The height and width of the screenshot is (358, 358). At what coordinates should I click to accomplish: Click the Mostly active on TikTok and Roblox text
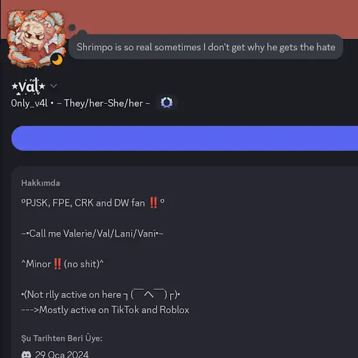(x=105, y=310)
